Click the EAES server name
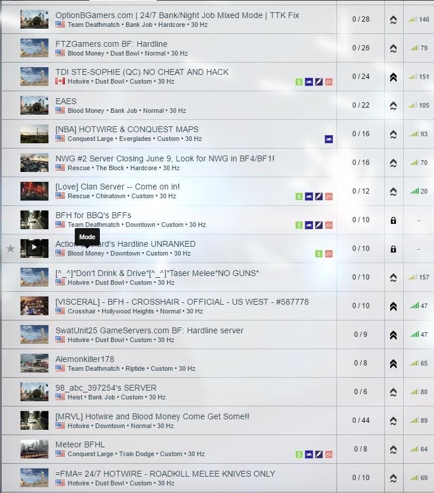The width and height of the screenshot is (434, 493). coord(66,101)
